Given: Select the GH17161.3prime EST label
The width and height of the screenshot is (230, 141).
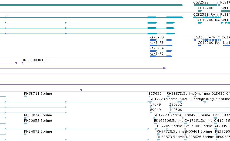Looking at the screenshot, I should 198,121.
